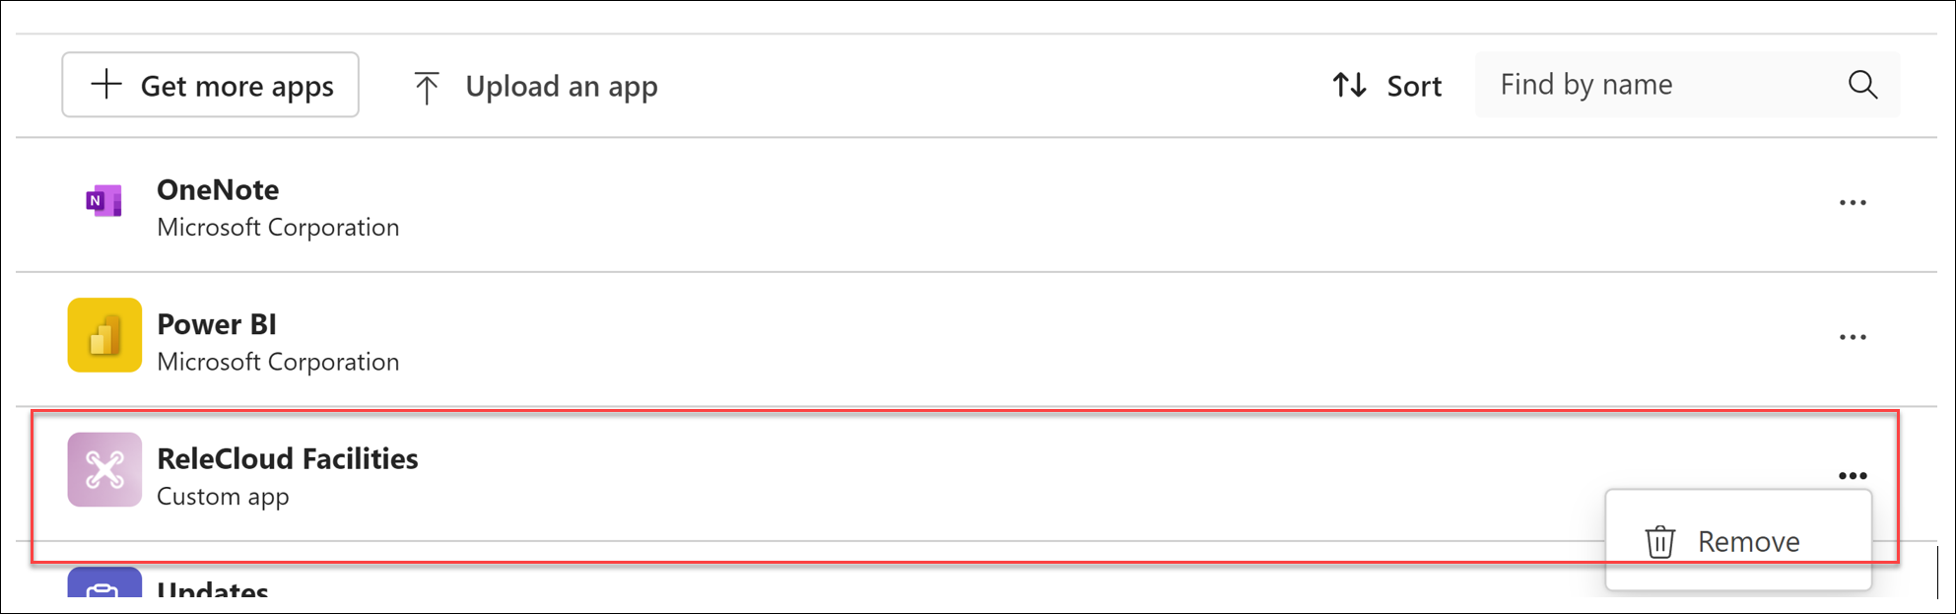Click the search magnifier icon
This screenshot has height=614, width=1956.
click(x=1862, y=85)
